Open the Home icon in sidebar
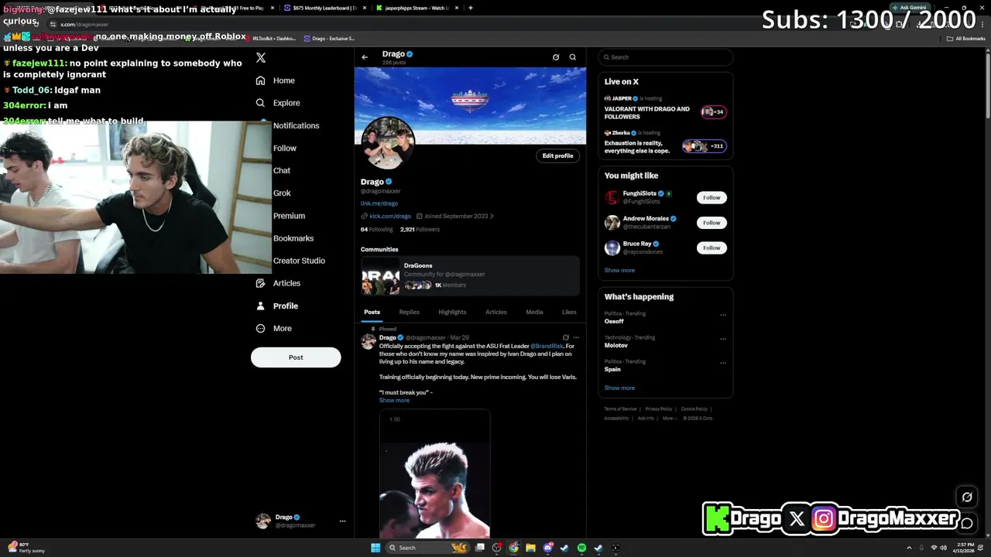 (260, 80)
